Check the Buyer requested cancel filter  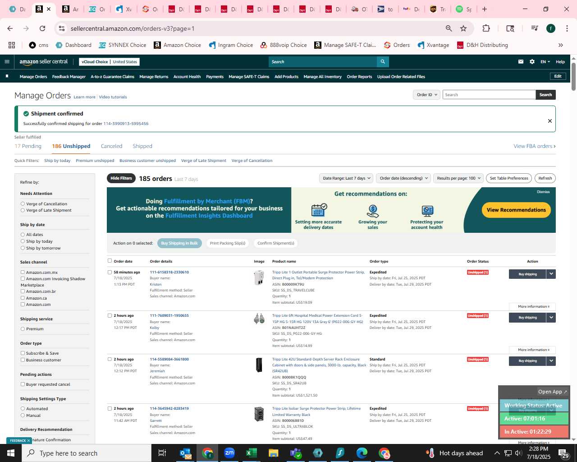(x=23, y=384)
